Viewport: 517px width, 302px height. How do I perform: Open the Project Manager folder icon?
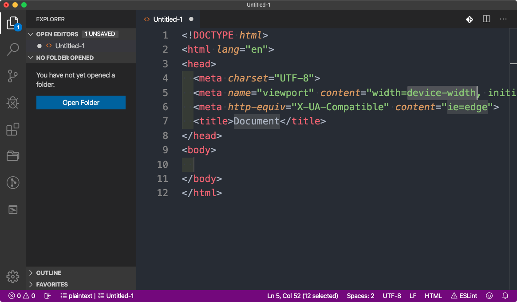click(x=13, y=156)
